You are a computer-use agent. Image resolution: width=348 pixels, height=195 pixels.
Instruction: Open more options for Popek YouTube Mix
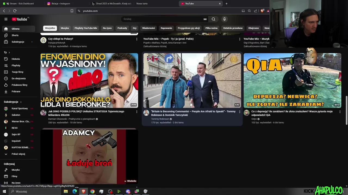coord(240,39)
